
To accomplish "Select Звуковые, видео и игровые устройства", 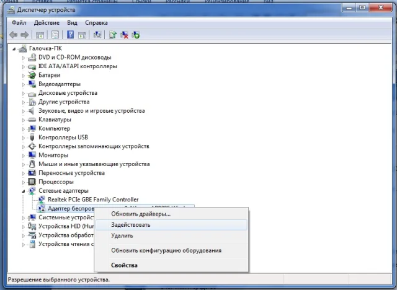I will (92, 111).
